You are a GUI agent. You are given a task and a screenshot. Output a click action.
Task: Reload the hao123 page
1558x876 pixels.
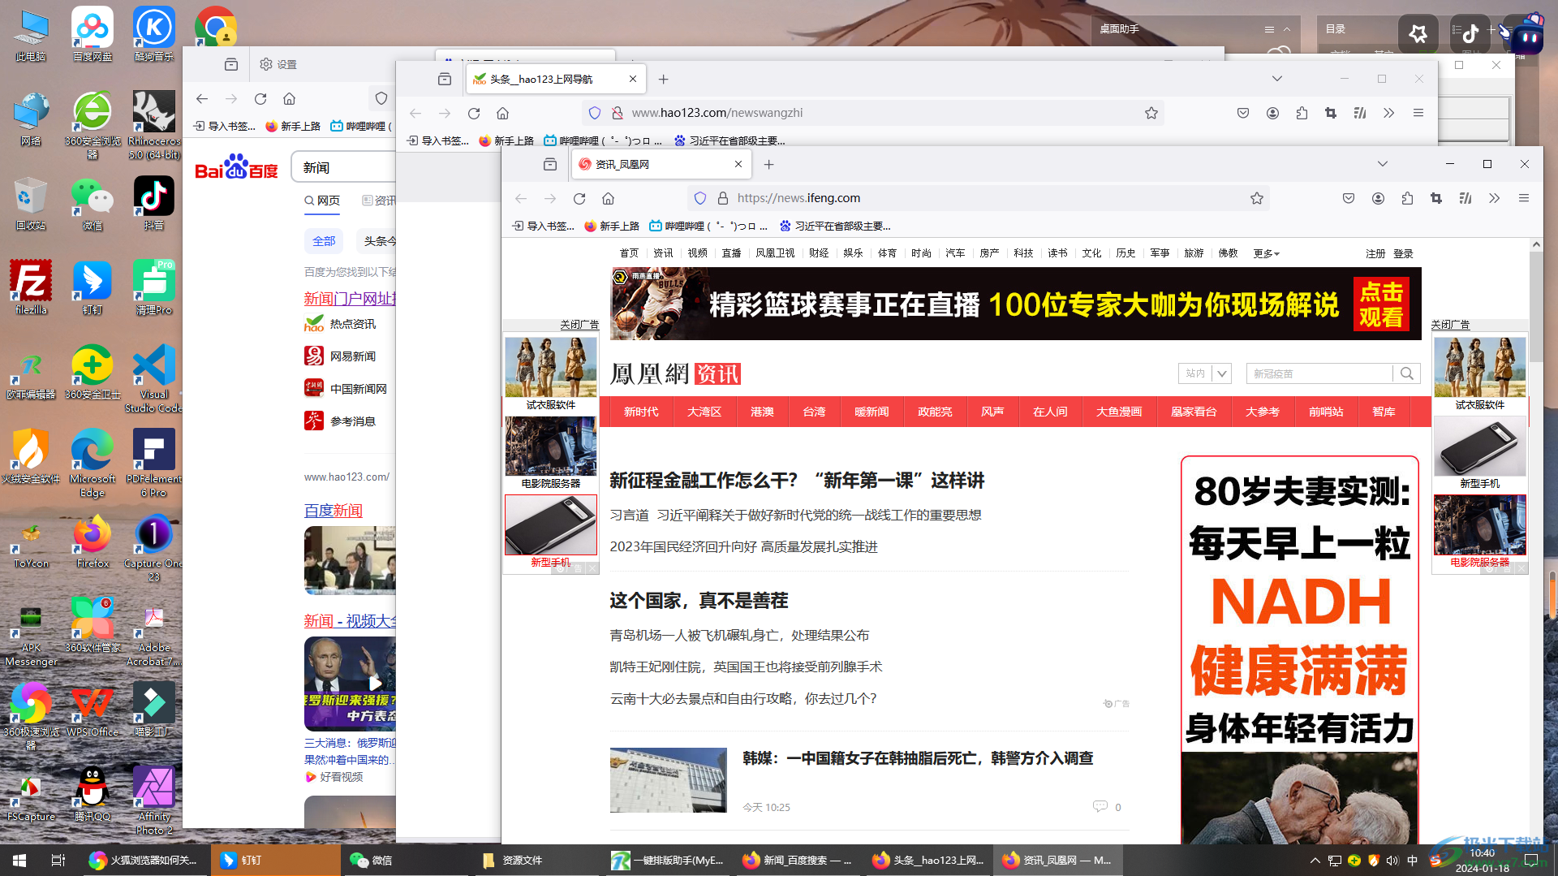coord(474,114)
